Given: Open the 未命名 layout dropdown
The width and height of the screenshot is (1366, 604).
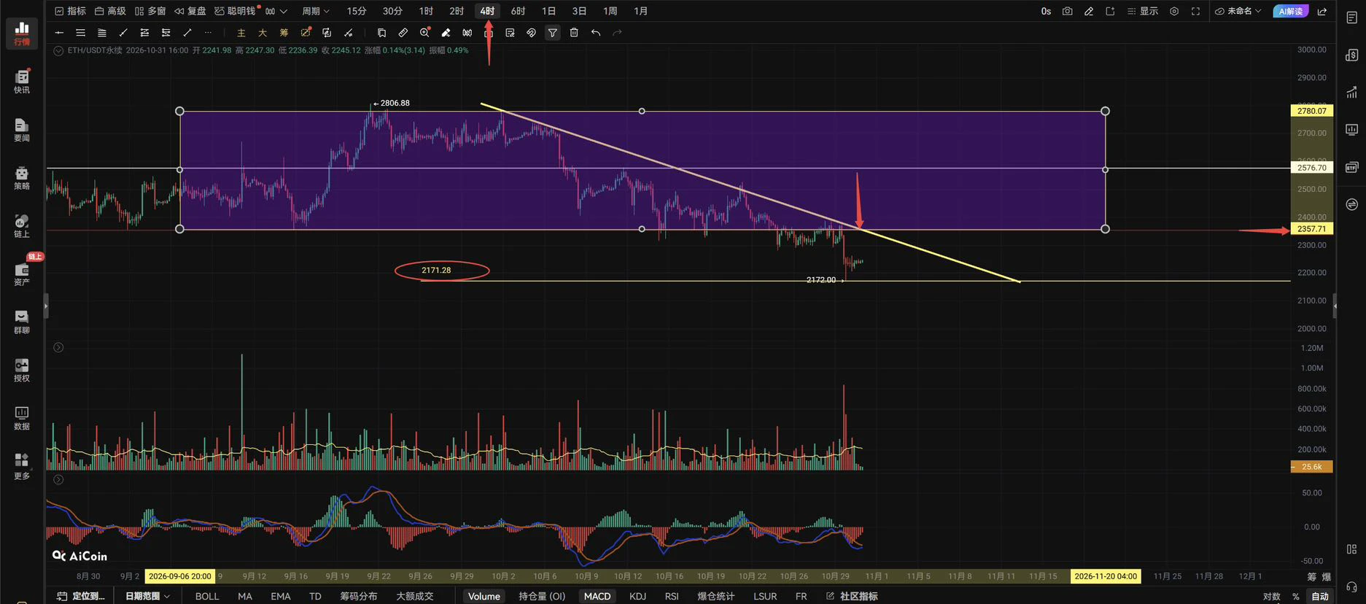Looking at the screenshot, I should (x=1238, y=11).
